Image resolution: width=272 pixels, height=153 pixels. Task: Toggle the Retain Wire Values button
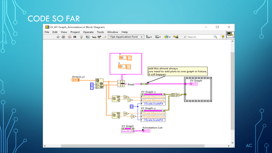(x=88, y=37)
